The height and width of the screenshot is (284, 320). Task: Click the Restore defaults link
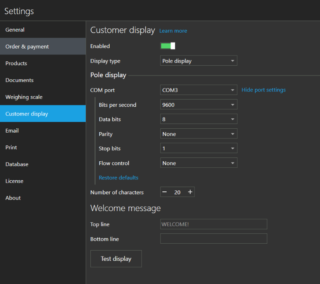[118, 178]
